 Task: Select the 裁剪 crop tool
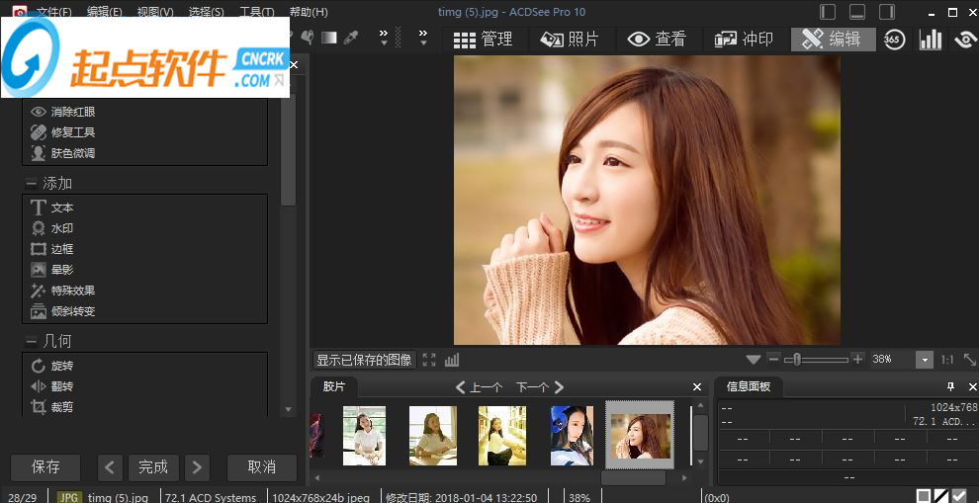click(x=61, y=406)
